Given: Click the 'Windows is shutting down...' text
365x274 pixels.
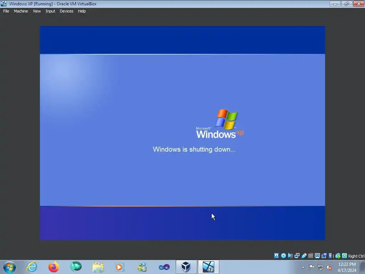Looking at the screenshot, I should pos(194,149).
